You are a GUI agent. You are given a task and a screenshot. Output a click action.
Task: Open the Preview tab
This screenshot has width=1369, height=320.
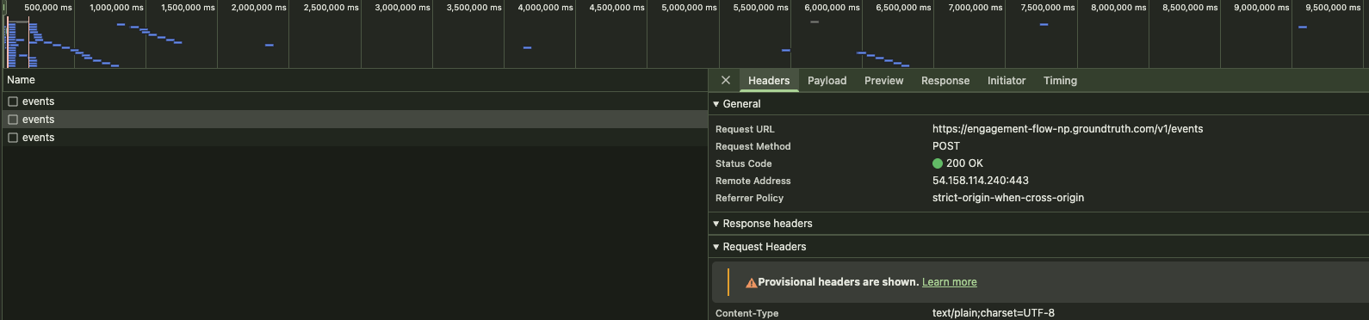pyautogui.click(x=884, y=81)
